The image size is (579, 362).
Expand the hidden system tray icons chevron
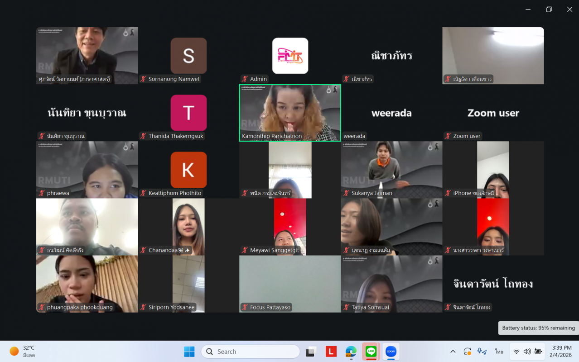click(x=453, y=352)
